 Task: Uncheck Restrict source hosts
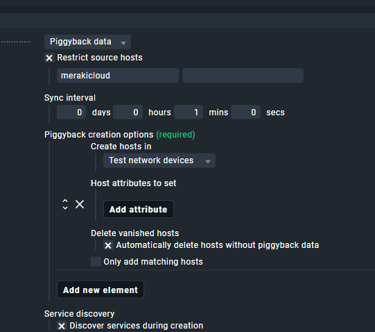[x=49, y=58]
